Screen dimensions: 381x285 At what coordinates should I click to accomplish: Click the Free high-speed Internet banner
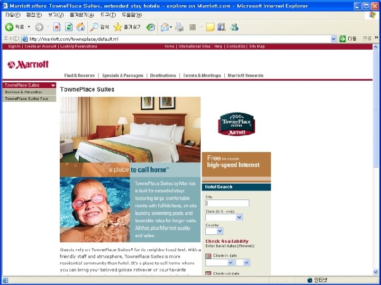[236, 167]
